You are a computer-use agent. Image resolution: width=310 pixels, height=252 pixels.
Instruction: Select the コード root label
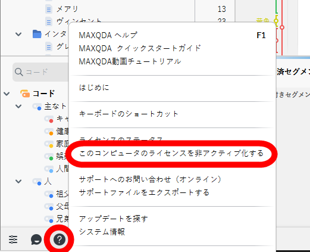[43, 94]
